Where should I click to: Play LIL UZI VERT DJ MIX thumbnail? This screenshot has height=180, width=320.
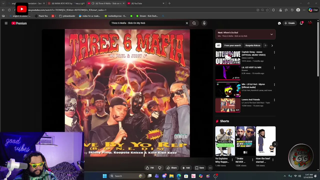[228, 73]
